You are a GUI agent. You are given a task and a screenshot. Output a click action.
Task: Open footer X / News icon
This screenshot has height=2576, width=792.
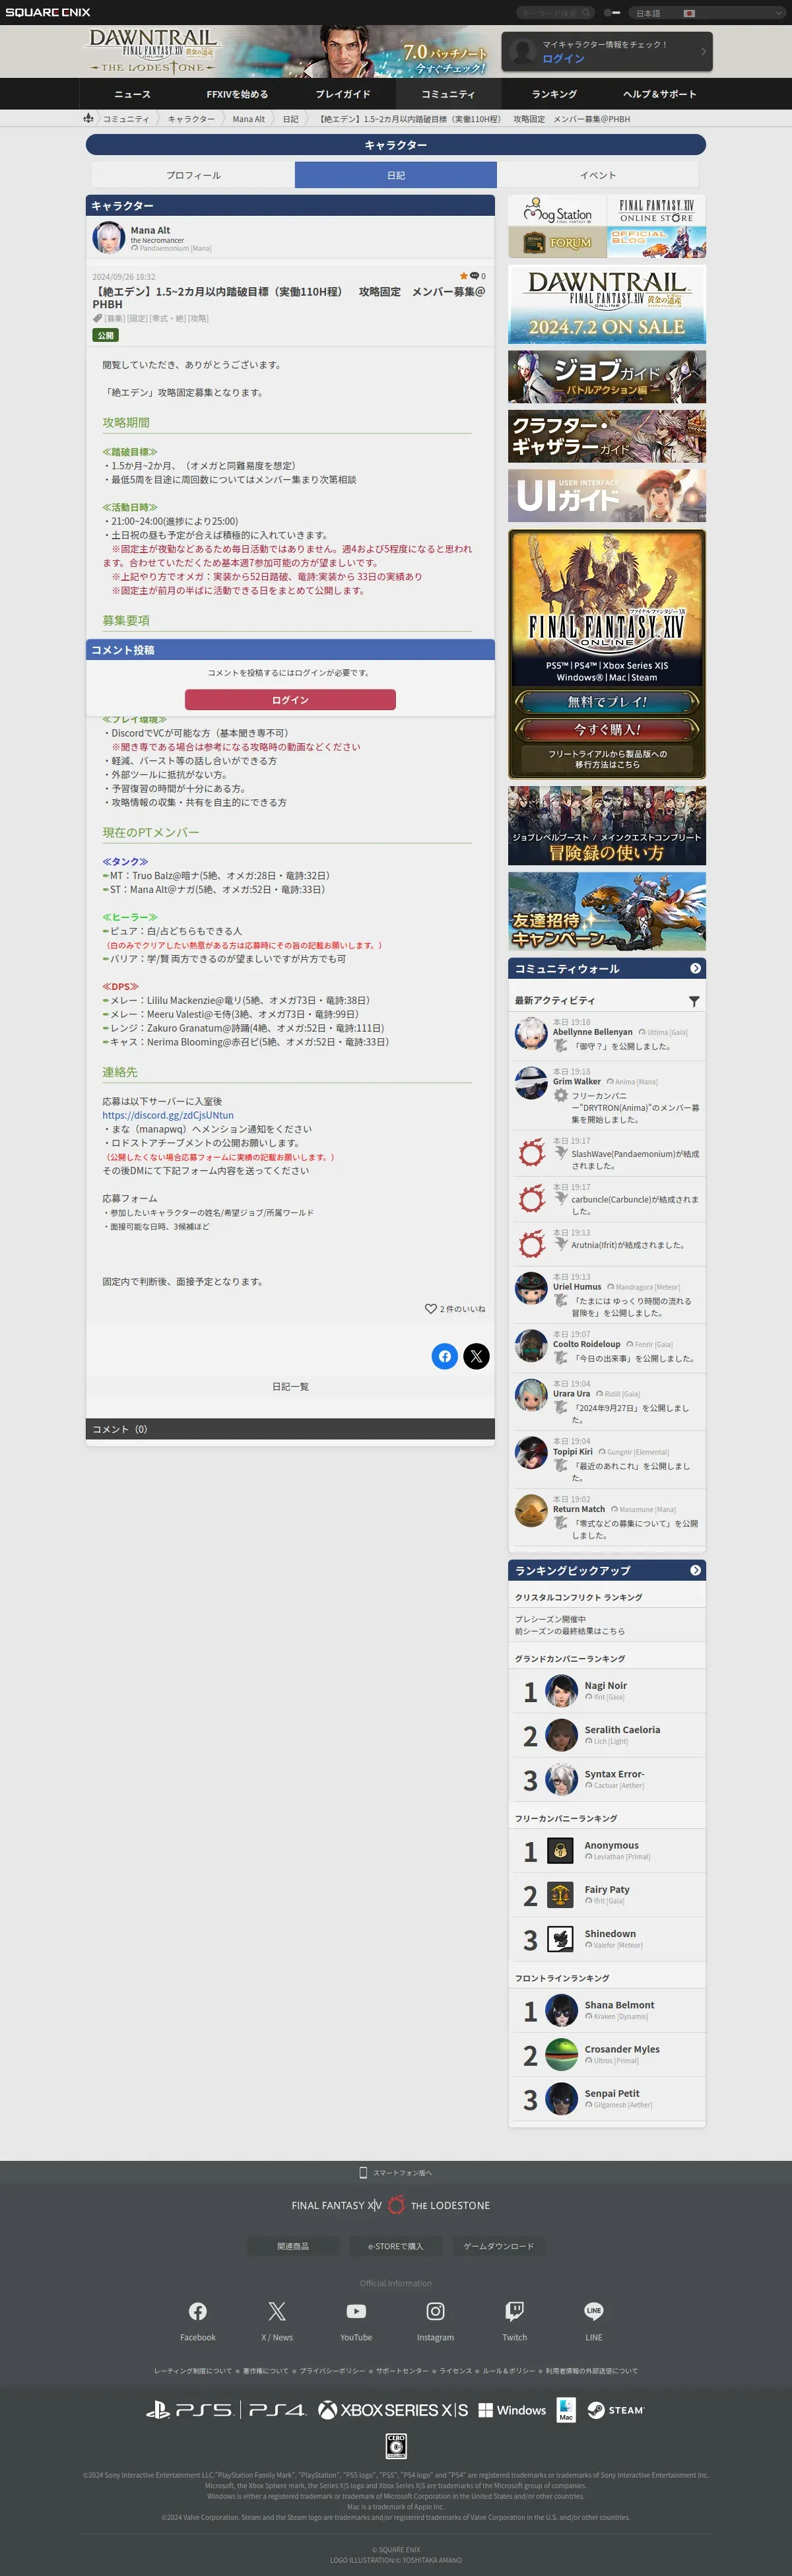pos(277,2311)
